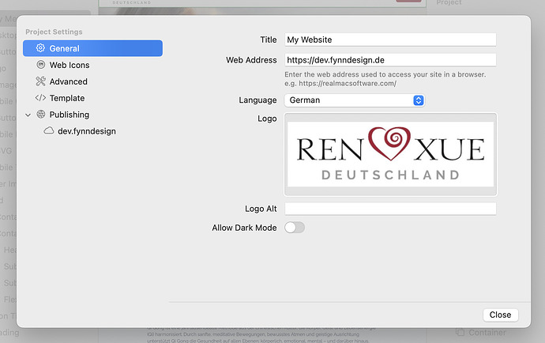Open the Language dropdown set to German
545x343 pixels.
(354, 100)
